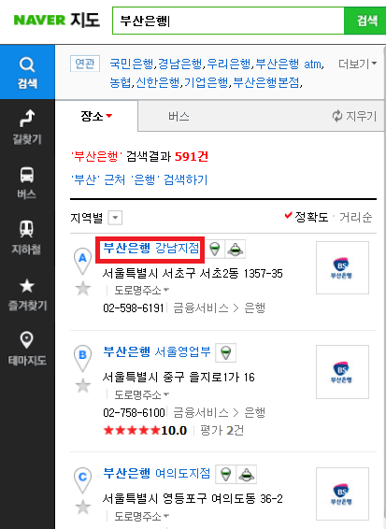
Task: Click map marker A for 강남지점
Action: [82, 261]
